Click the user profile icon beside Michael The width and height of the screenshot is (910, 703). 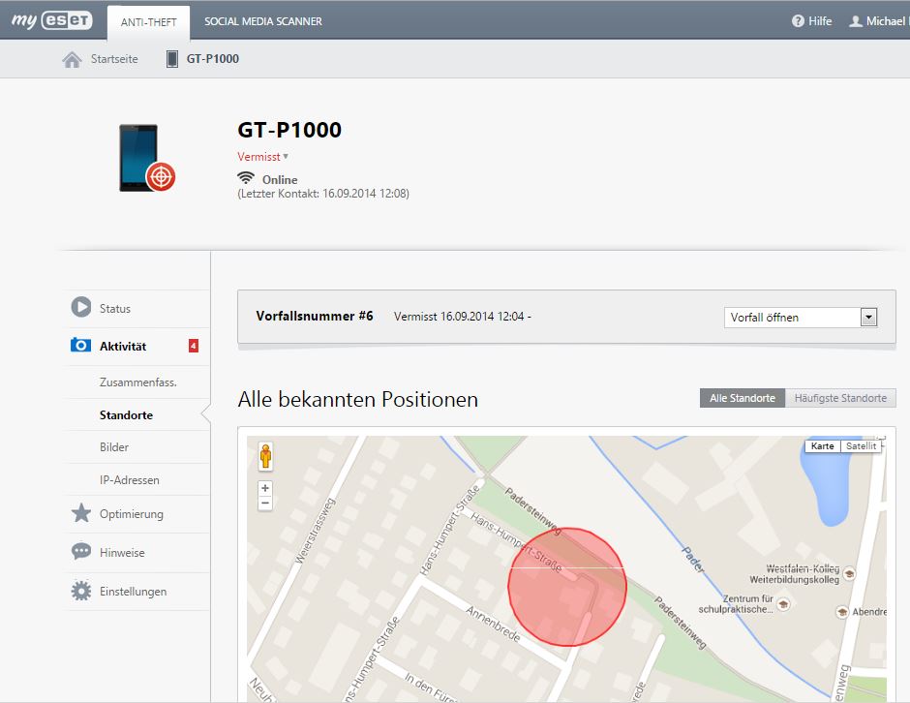point(856,21)
